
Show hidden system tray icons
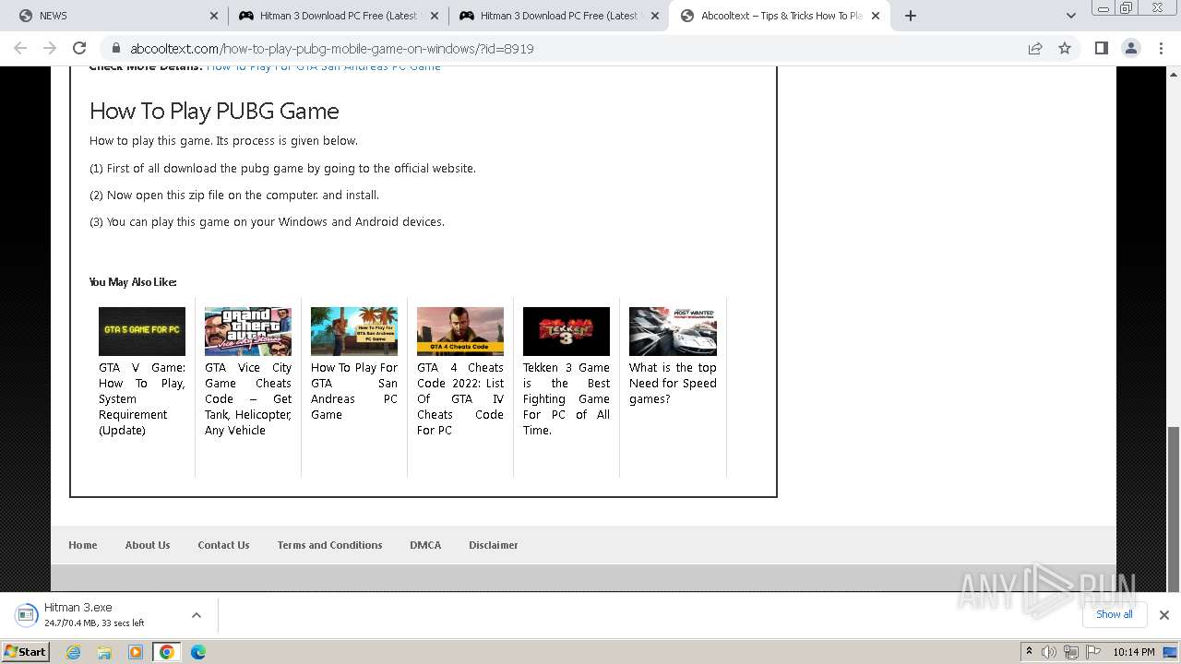click(x=1030, y=652)
